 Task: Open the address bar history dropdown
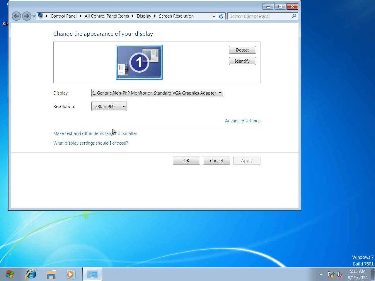coord(214,16)
